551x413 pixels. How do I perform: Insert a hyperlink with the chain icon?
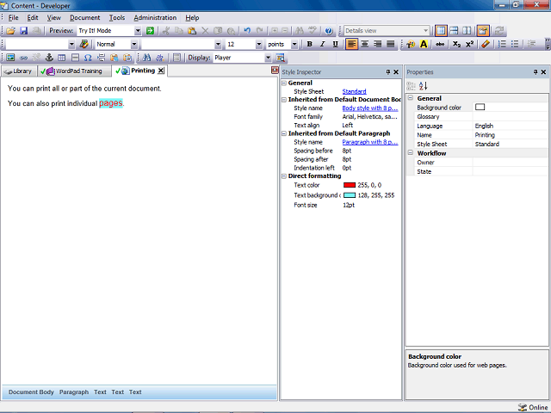click(23, 58)
